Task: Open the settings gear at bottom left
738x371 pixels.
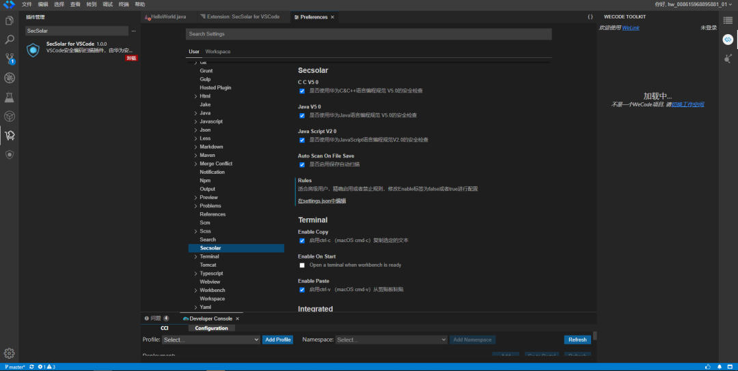Action: pyautogui.click(x=10, y=353)
